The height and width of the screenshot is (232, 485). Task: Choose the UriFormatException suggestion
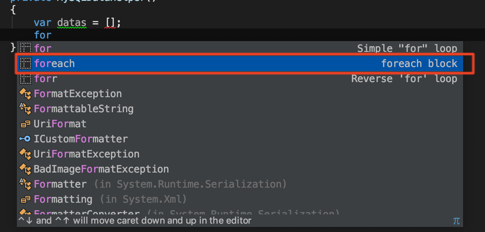tap(87, 154)
